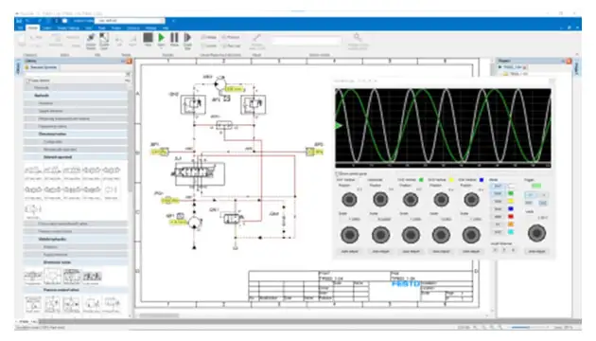Close the Project panel using its orange icon
Image resolution: width=596 pixels, height=341 pixels.
pos(569,61)
